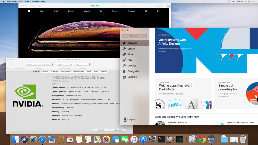Open the Create section in App Store
This screenshot has width=258, height=145.
click(134, 49)
